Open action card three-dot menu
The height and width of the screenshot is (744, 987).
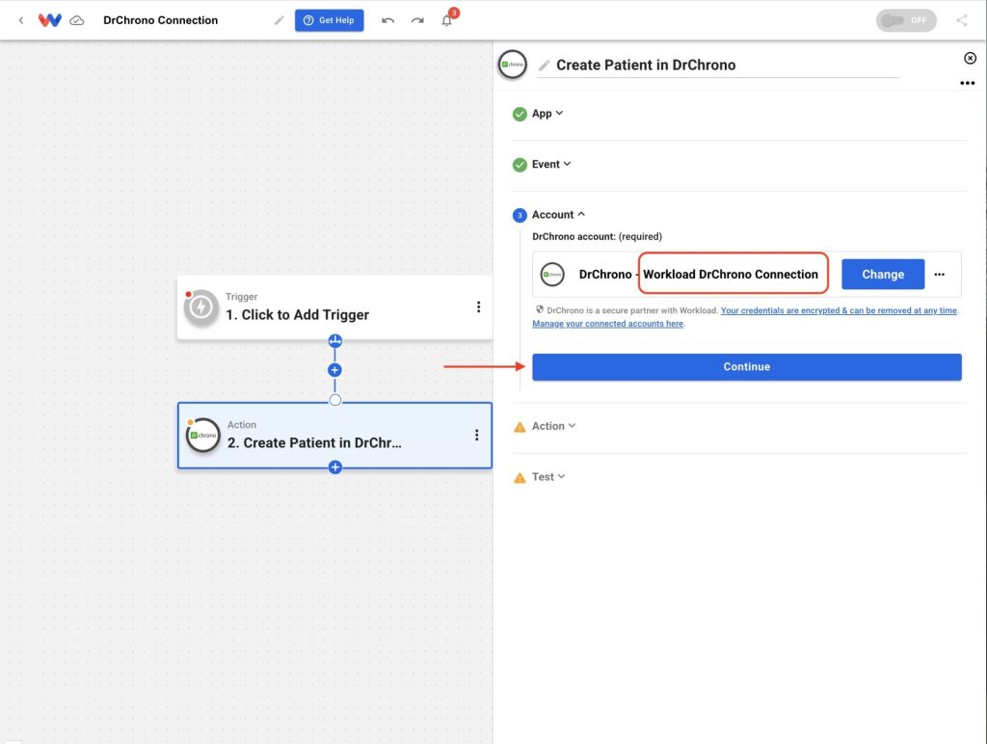click(x=476, y=435)
